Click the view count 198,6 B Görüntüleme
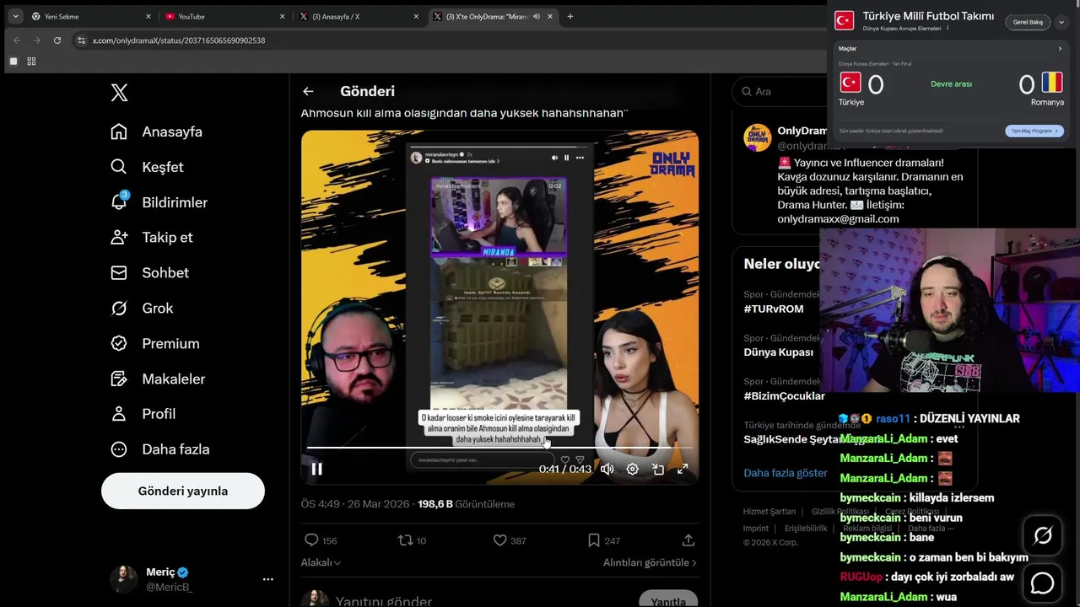 (466, 504)
